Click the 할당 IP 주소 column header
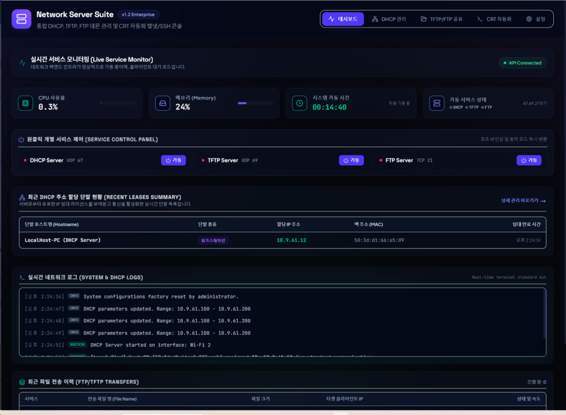This screenshot has height=415, width=566. (289, 225)
